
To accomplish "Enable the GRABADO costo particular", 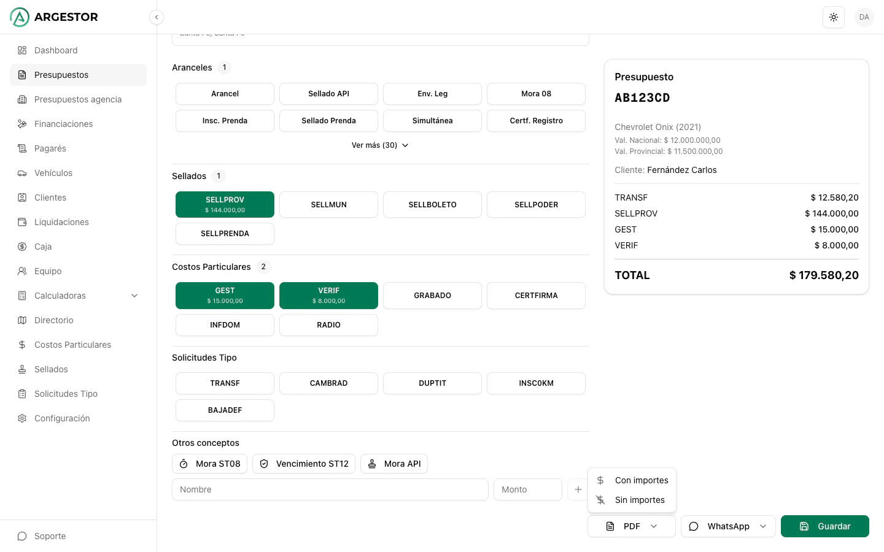I will (x=432, y=296).
